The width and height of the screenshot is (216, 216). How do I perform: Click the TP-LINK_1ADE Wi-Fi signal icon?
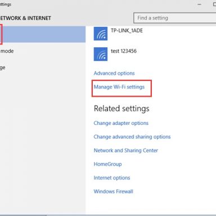point(101,34)
